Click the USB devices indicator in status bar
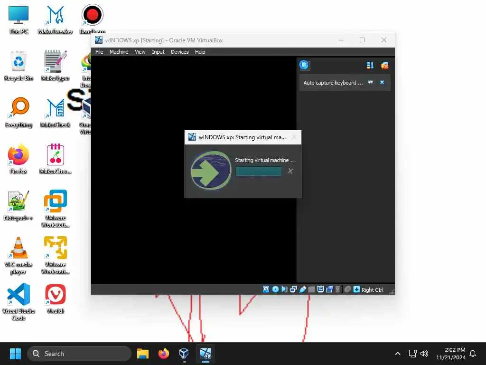This screenshot has width=486, height=365. 302,289
